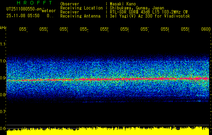Click the Receiver label
This screenshot has height=135, width=212.
[70, 12]
